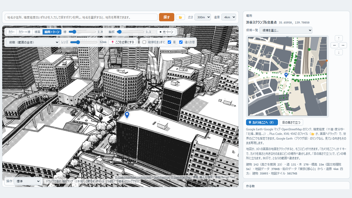
Task: Click the 作る物 panel heading
Action: [x=250, y=186]
